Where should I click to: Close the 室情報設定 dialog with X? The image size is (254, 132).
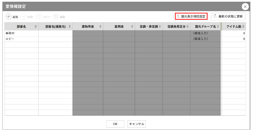pos(245,7)
